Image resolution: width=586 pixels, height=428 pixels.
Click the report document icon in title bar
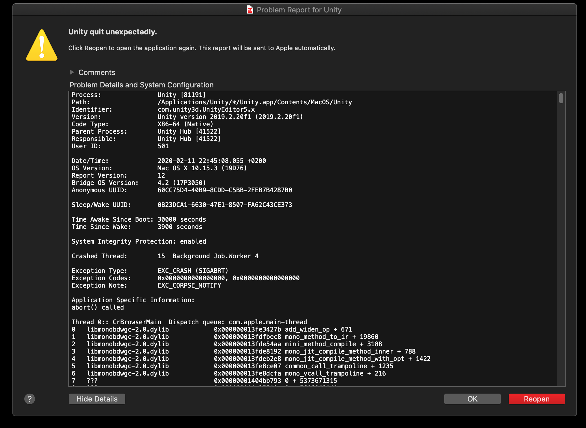[x=250, y=10]
